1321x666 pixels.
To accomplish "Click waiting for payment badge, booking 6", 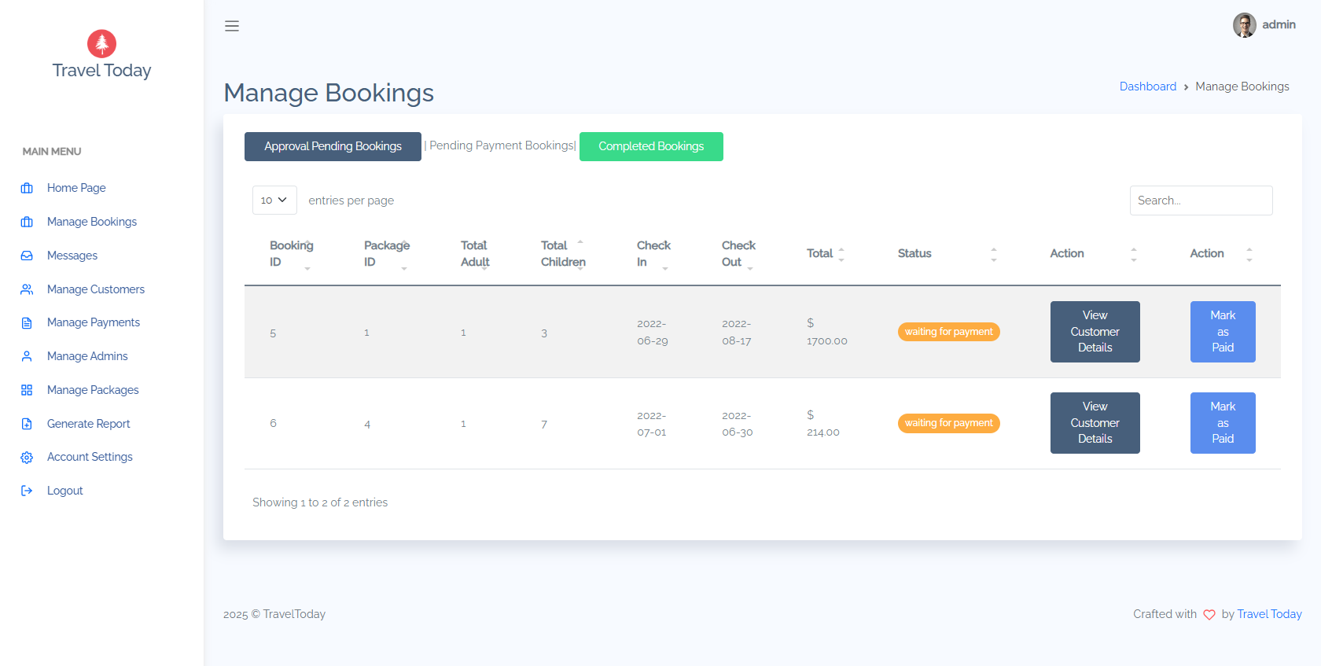I will point(948,423).
